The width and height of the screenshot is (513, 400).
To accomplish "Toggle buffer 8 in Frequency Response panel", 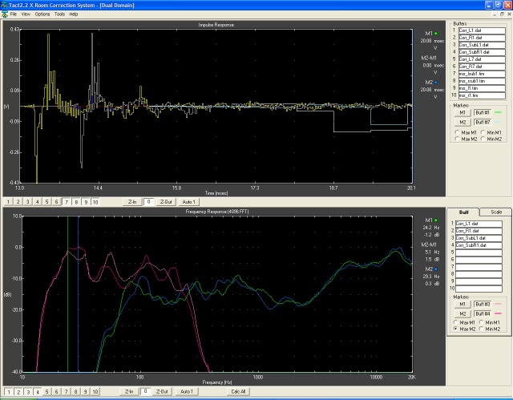I will (x=75, y=391).
